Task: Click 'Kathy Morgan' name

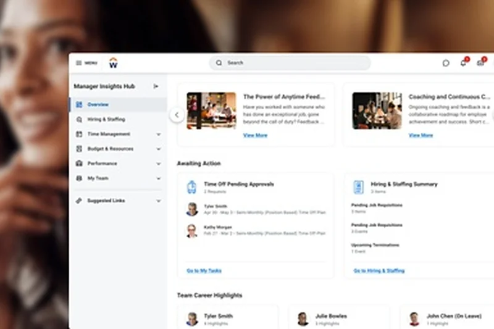Action: point(218,227)
